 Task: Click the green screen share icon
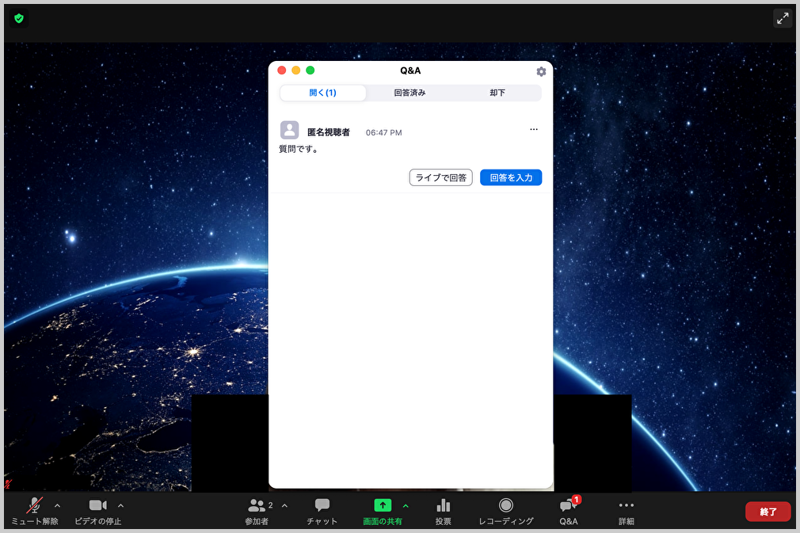[383, 505]
